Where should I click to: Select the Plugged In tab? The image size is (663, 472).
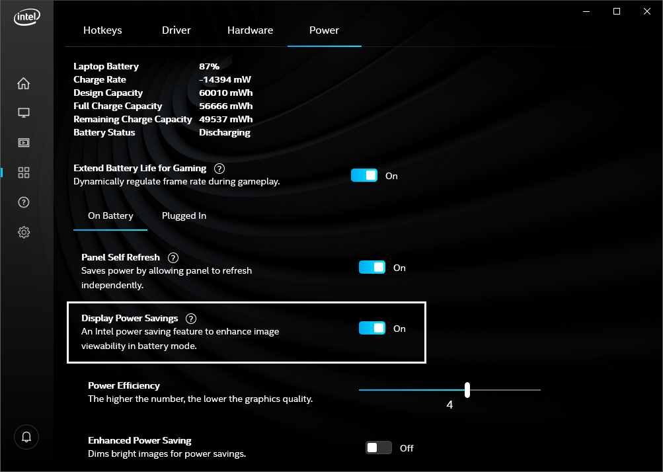[184, 216]
